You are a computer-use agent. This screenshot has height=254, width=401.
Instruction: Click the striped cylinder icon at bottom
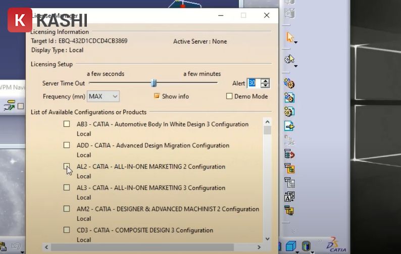(x=306, y=246)
